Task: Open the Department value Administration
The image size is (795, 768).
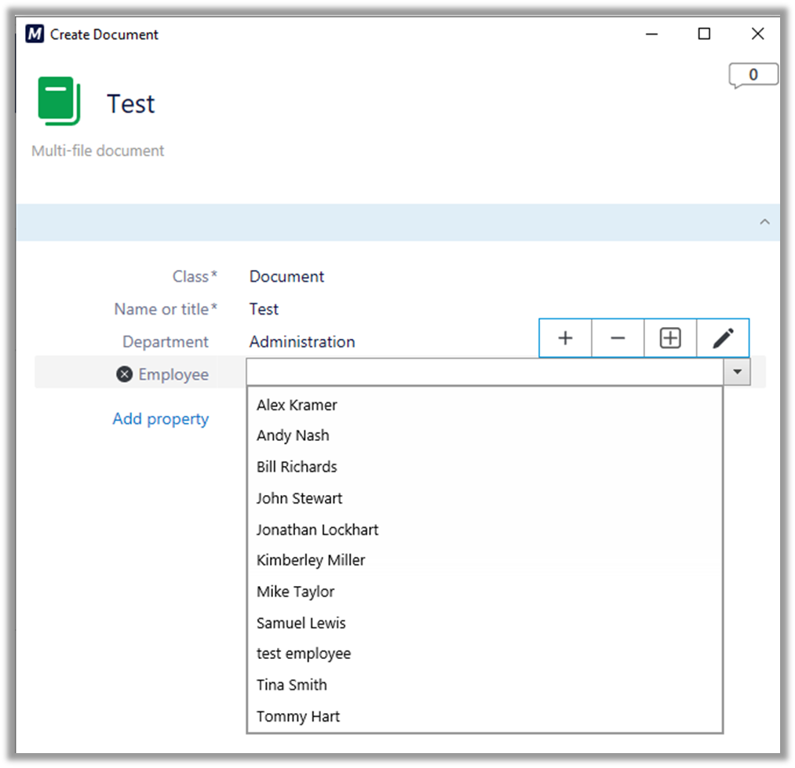Action: click(302, 342)
